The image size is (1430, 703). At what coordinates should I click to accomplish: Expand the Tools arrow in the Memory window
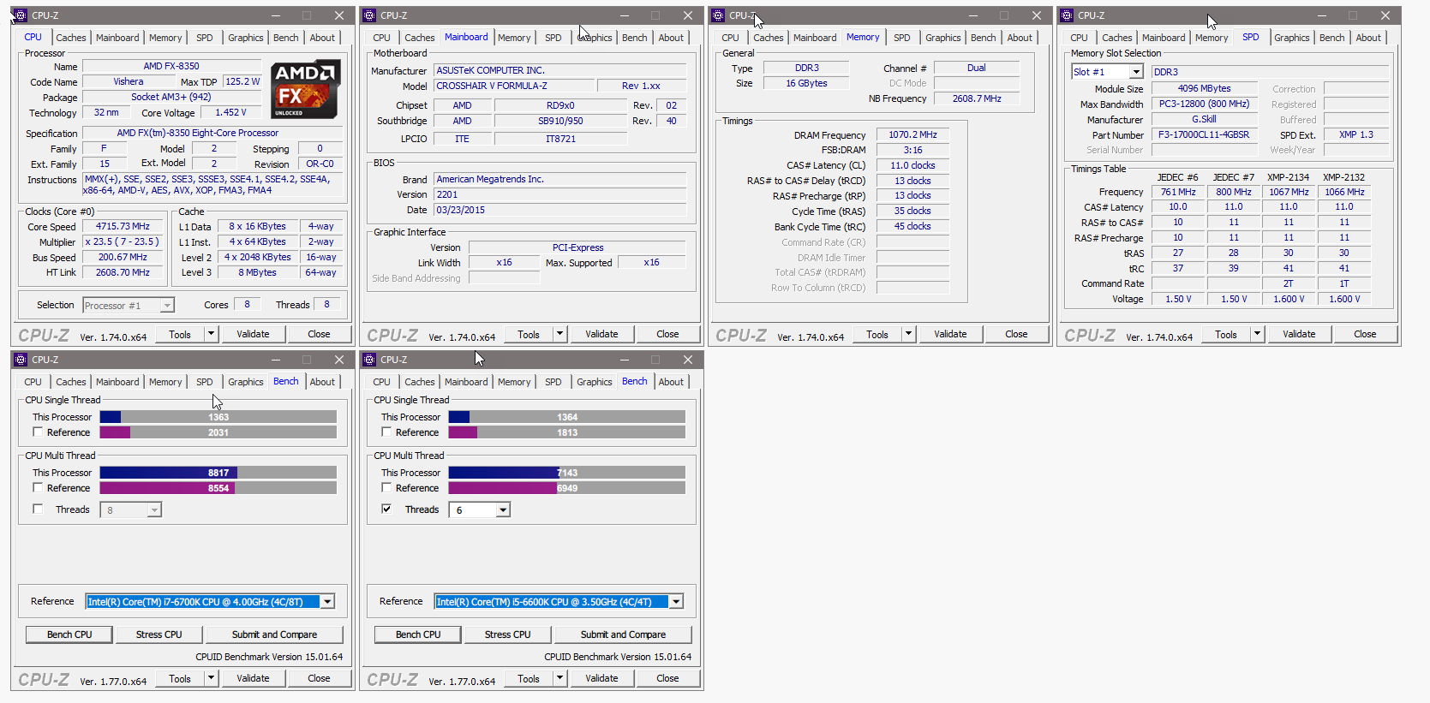(909, 334)
